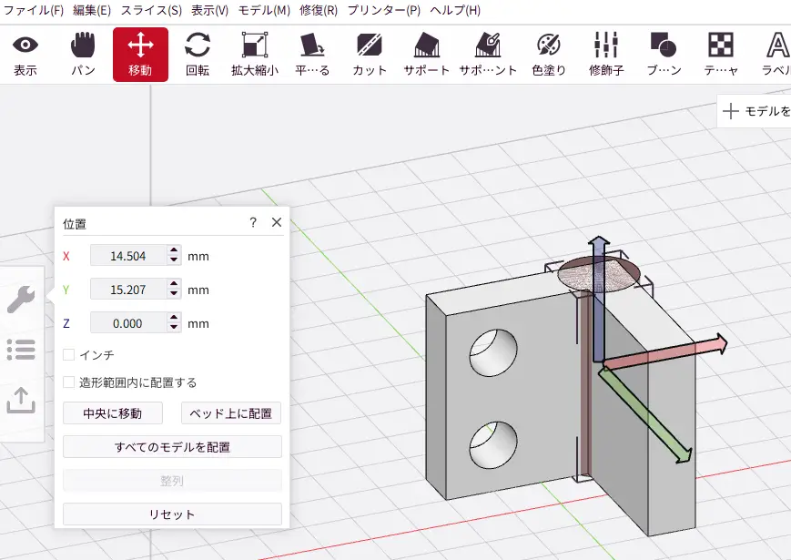Click the 中央に移動 button
The width and height of the screenshot is (791, 560).
point(113,413)
